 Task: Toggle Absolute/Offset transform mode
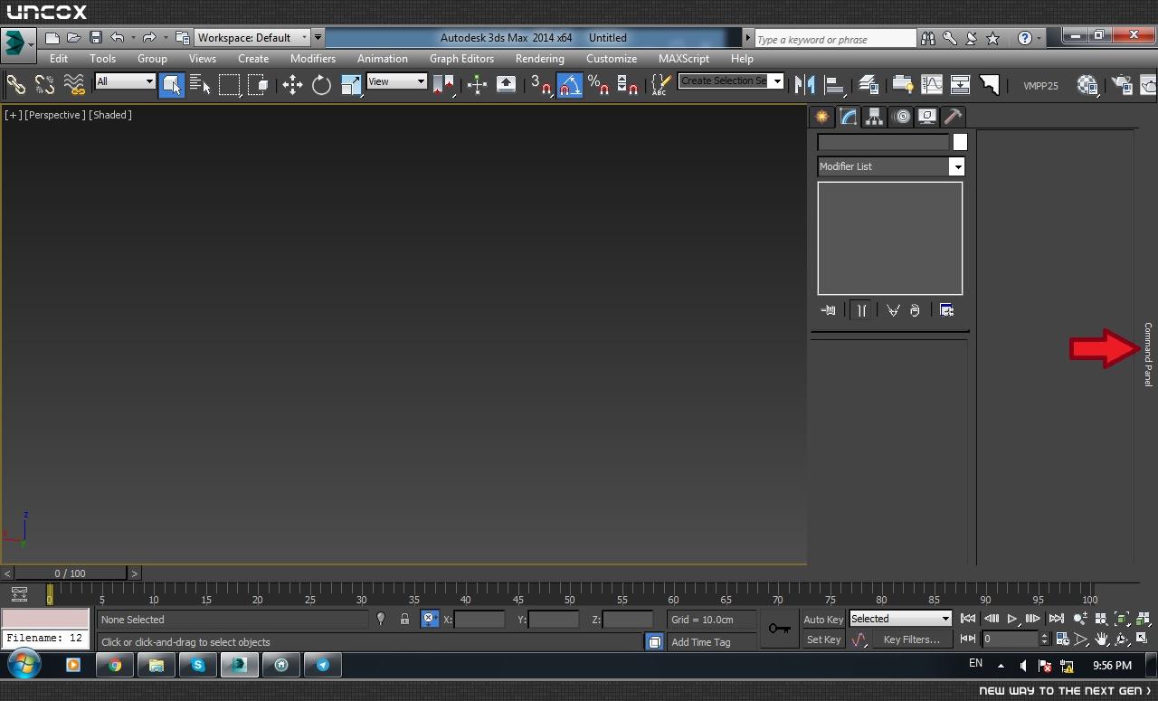(430, 620)
